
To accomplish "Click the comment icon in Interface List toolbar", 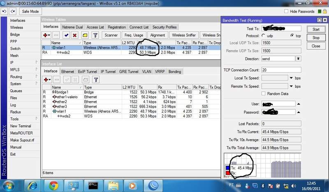I will (x=86, y=79).
